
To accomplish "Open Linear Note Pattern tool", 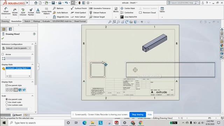I will tap(47, 11).
